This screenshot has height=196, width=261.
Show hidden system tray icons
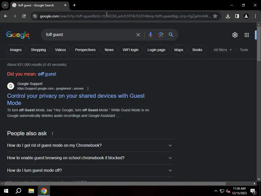pos(216,191)
